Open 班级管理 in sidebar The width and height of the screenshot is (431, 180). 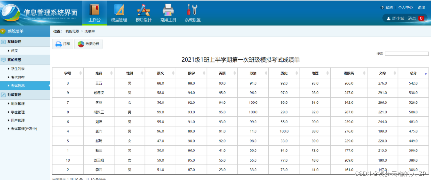(18, 104)
